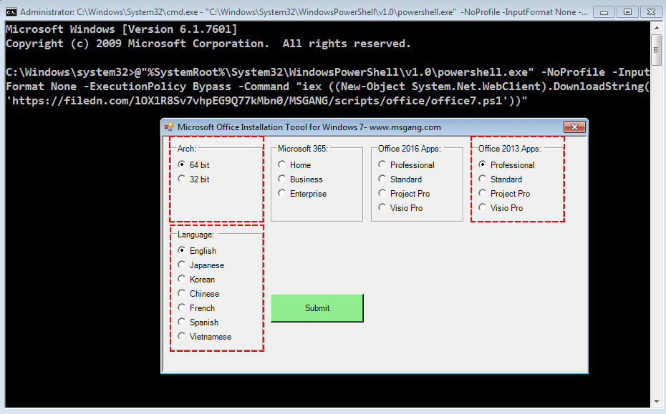Choose Microsoft 365 Enterprise edition
This screenshot has height=414, width=666.
point(302,194)
